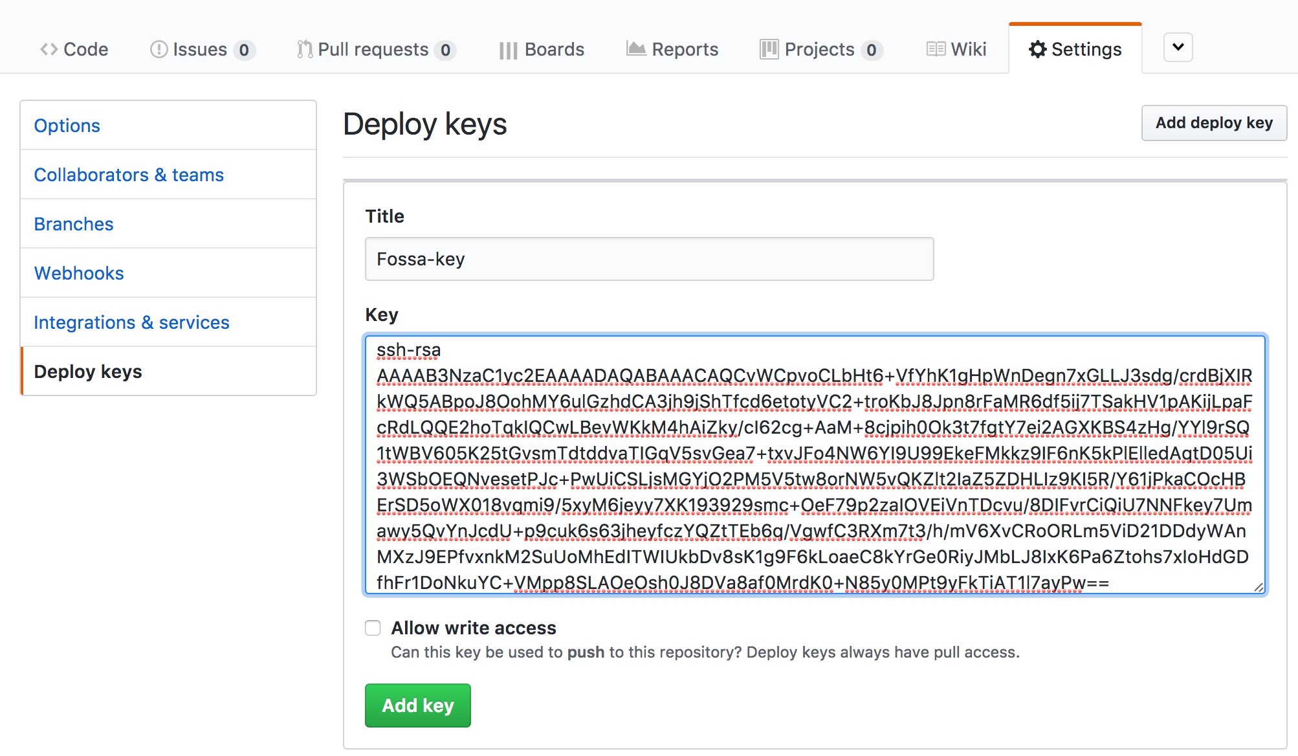Open the Webhooks settings section

pos(79,273)
